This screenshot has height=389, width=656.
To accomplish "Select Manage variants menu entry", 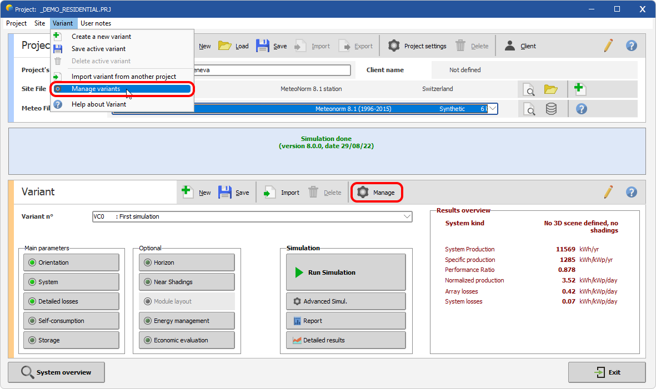I will coord(122,89).
